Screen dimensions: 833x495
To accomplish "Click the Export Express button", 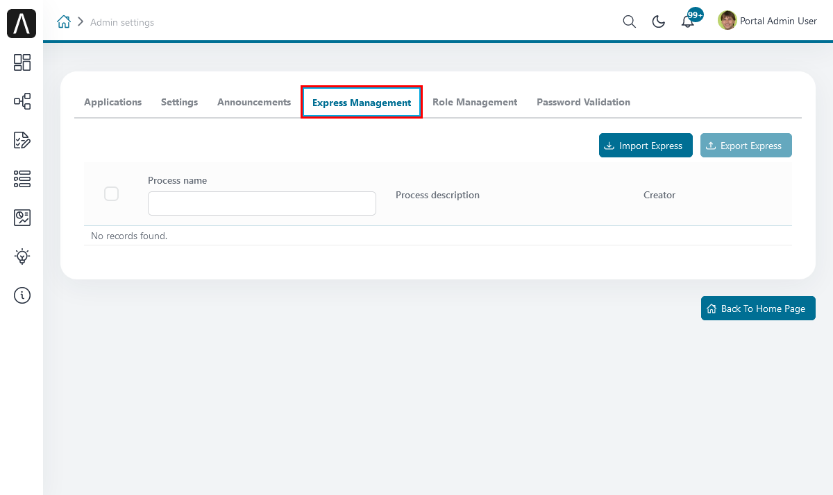I will coord(746,146).
